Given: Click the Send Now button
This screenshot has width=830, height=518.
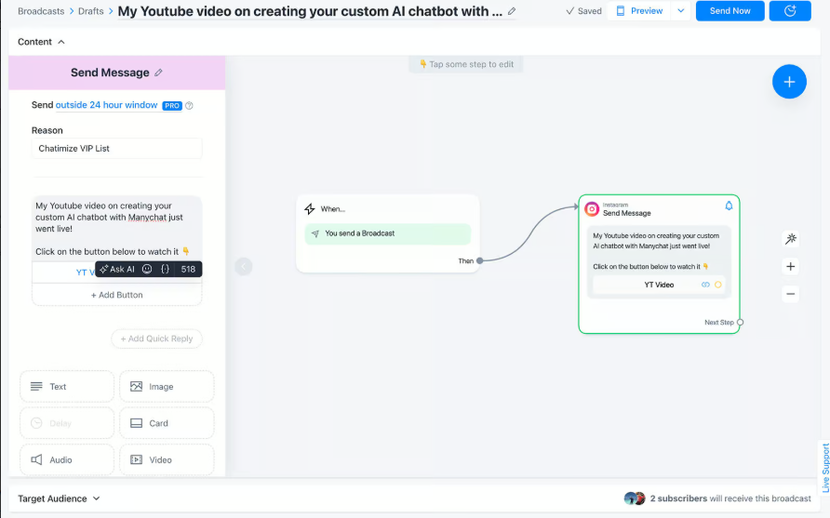Looking at the screenshot, I should pos(730,10).
